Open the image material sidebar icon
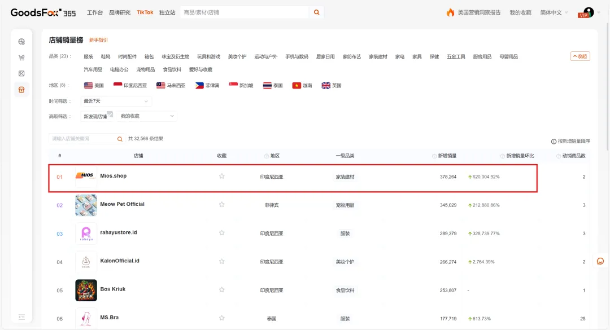This screenshot has width=610, height=330. click(x=21, y=73)
